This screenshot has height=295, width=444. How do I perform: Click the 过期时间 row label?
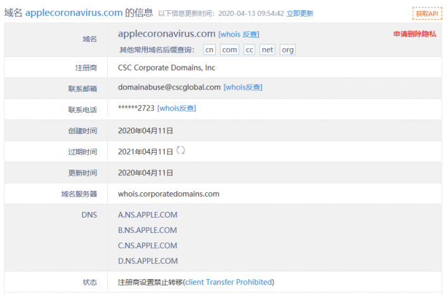(82, 152)
